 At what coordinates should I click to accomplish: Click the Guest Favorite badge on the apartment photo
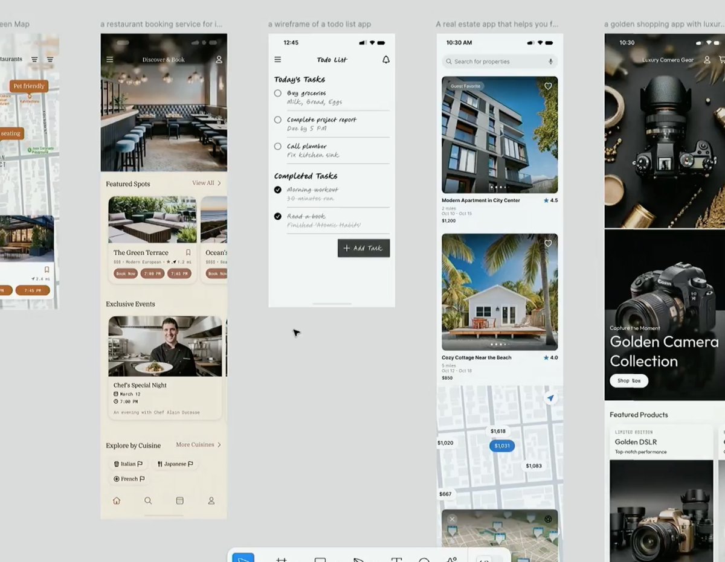pyautogui.click(x=465, y=86)
